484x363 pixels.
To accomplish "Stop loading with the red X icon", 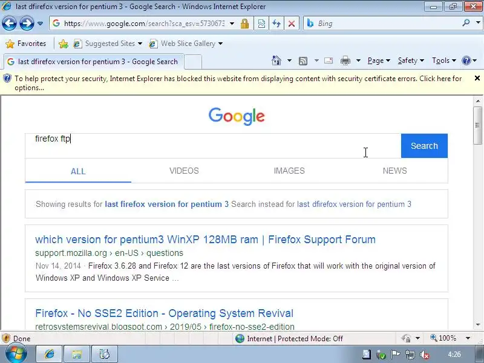I will 292,24.
